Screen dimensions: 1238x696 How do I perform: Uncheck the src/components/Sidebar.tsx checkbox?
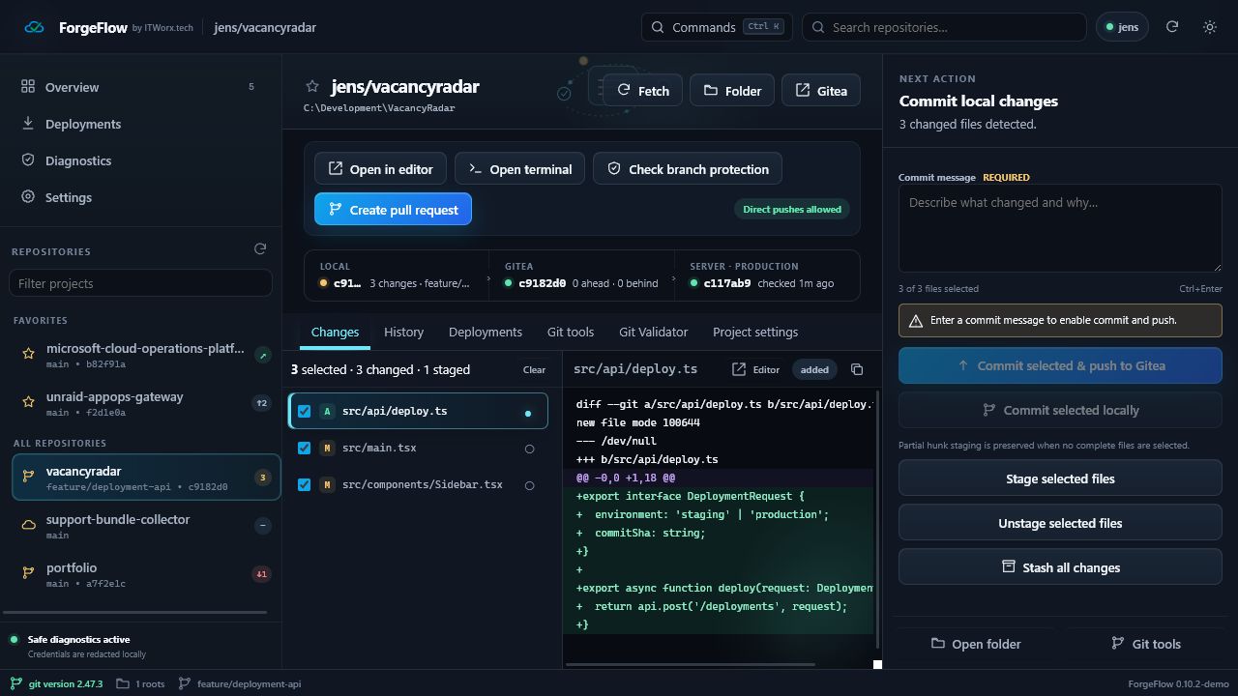pyautogui.click(x=305, y=484)
